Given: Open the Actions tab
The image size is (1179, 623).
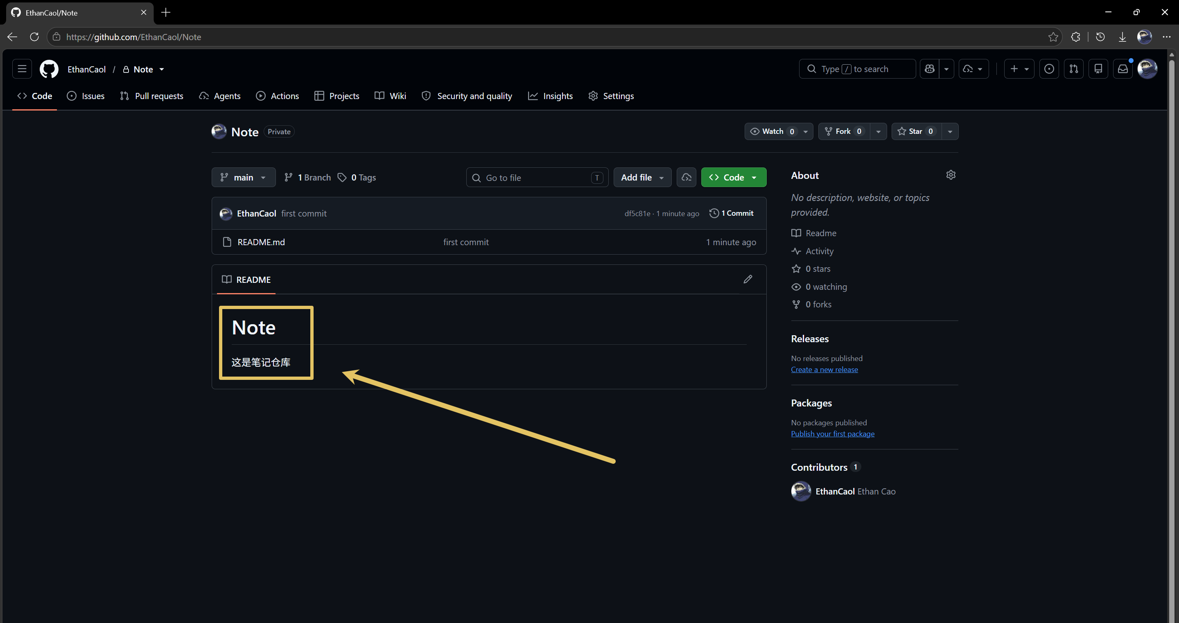Looking at the screenshot, I should tap(278, 96).
